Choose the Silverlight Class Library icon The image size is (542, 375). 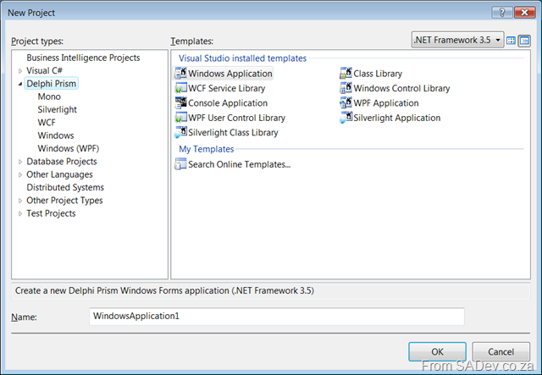click(180, 132)
